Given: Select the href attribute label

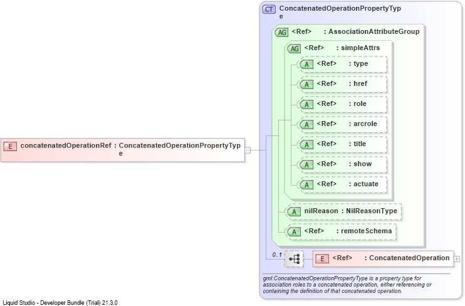Looking at the screenshot, I should tap(360, 83).
